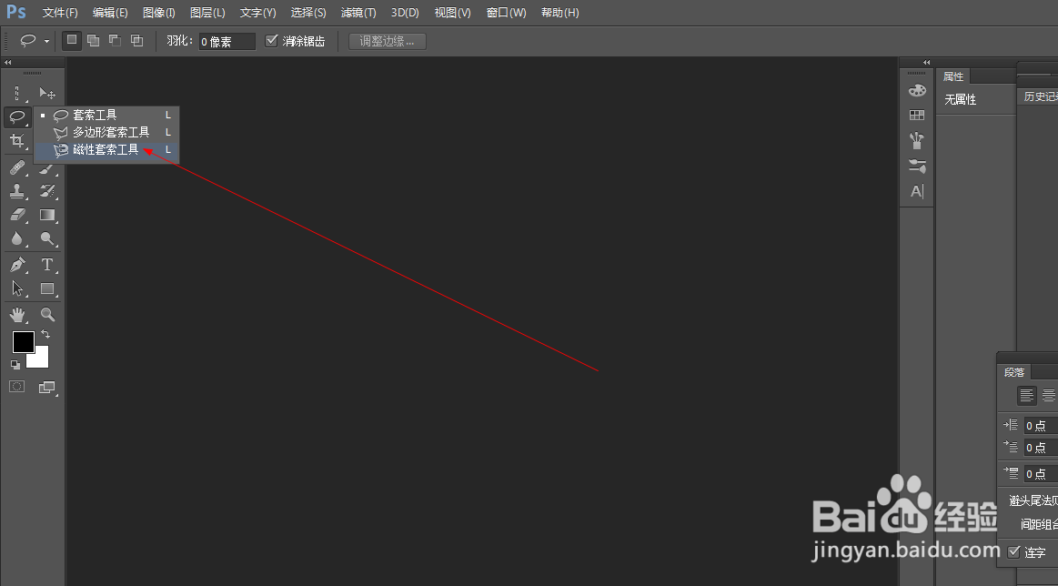Open the foreground color picker swatch
Screen dimensions: 1058x586
pos(23,343)
